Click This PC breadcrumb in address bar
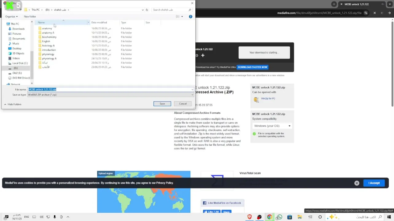394x221 pixels. (35, 10)
